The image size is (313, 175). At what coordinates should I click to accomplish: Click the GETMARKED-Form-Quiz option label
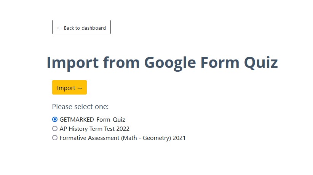[92, 119]
